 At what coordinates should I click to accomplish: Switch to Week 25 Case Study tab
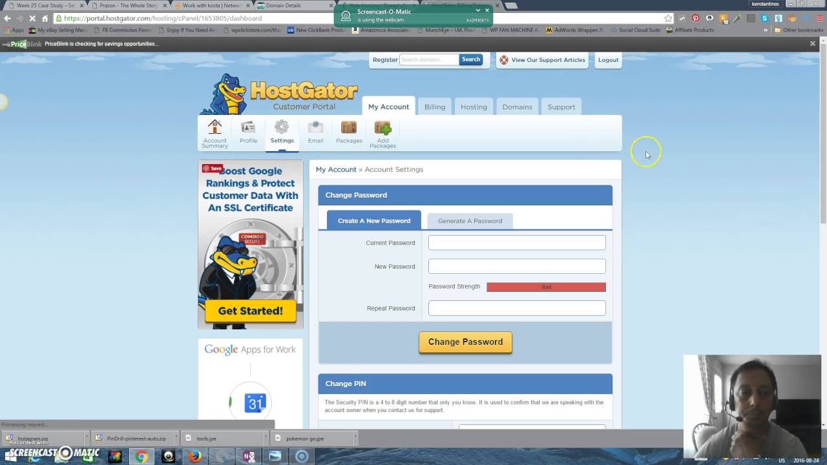pyautogui.click(x=43, y=5)
